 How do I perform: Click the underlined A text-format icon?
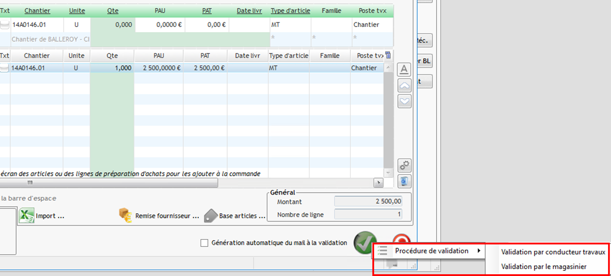pyautogui.click(x=405, y=69)
